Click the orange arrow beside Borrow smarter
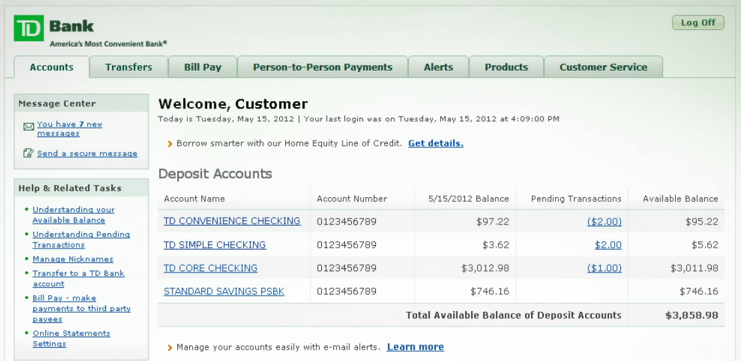741x361 pixels. (170, 144)
